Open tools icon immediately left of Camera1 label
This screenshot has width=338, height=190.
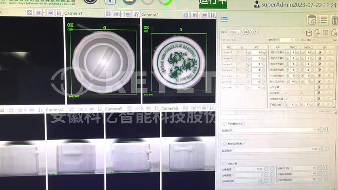[59, 13]
